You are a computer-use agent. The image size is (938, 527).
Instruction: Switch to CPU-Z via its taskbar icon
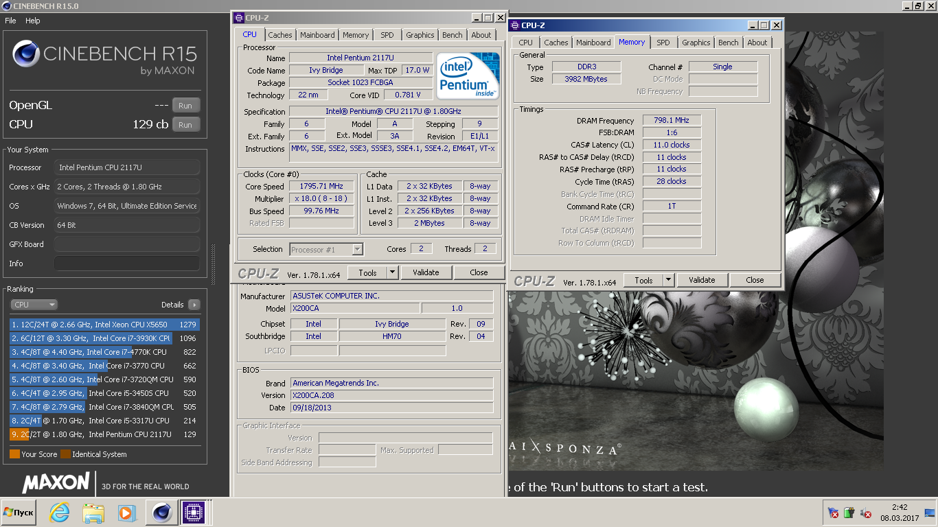(x=194, y=513)
